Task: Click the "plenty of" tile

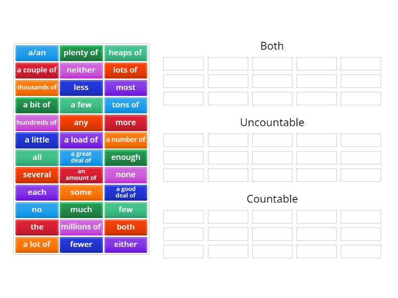Action: pyautogui.click(x=81, y=53)
